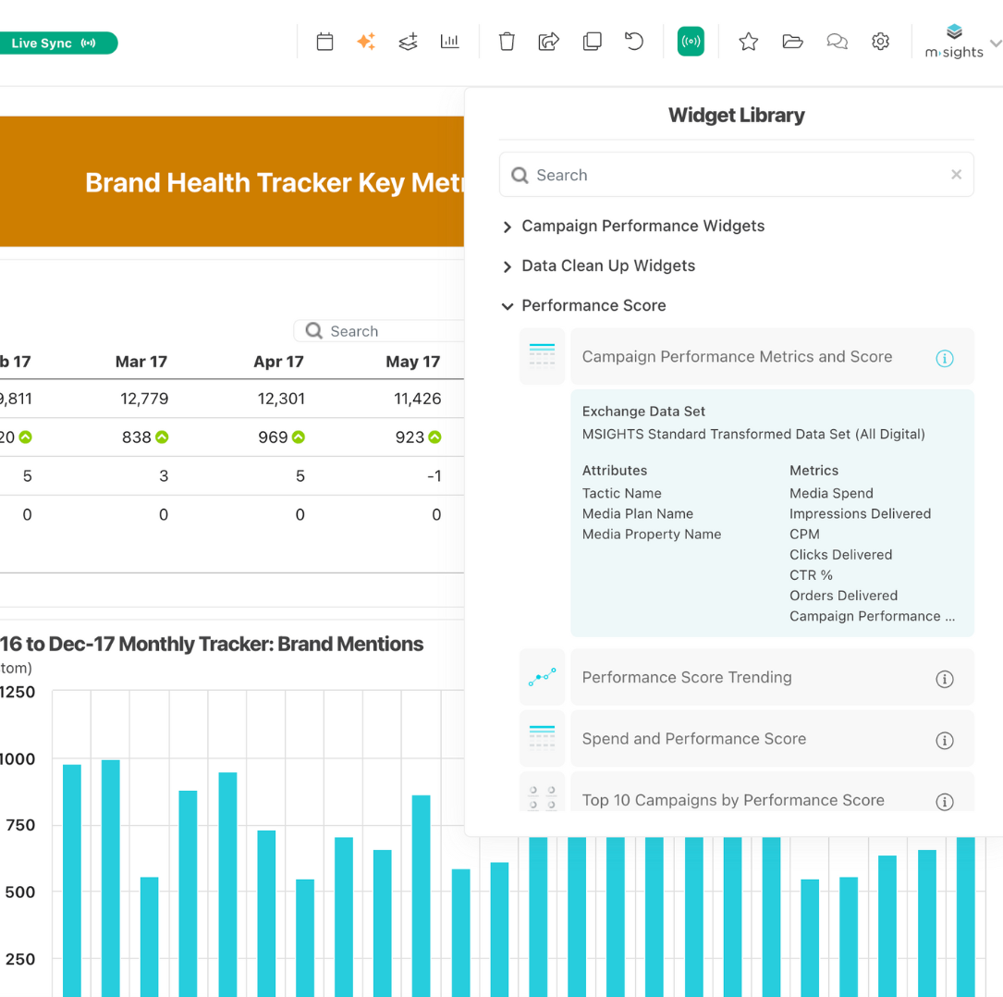Click the undo arrow icon
This screenshot has height=997, width=1003.
pos(634,42)
